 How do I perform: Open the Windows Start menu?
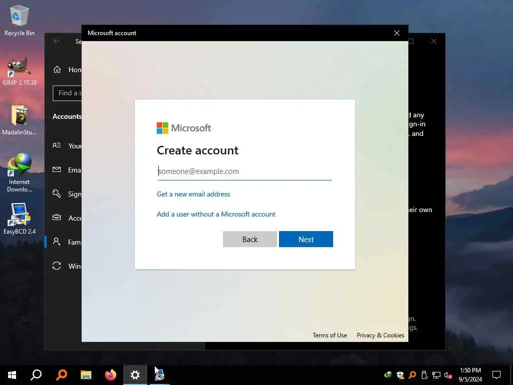point(12,375)
